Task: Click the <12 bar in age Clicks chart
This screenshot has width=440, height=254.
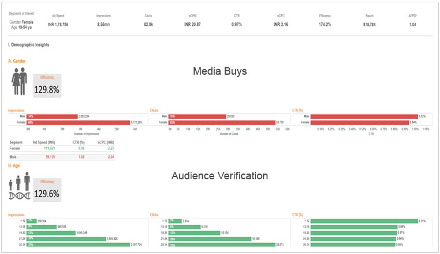Action: [x=175, y=221]
